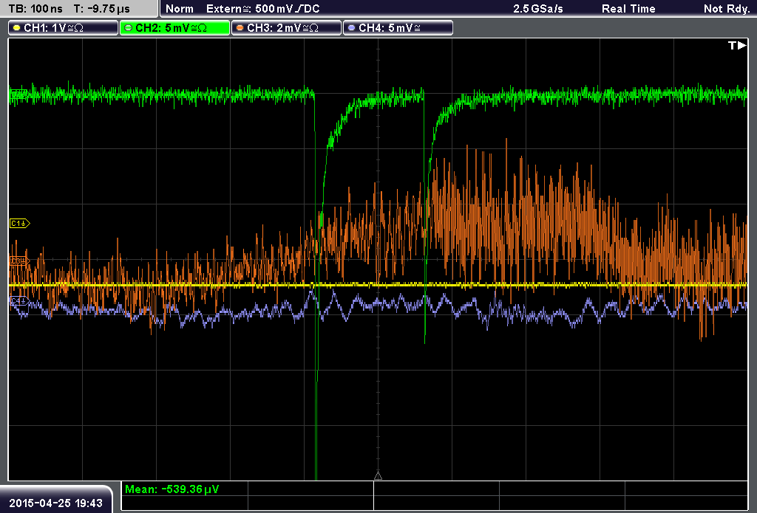The width and height of the screenshot is (757, 513).
Task: Click the 2015-04-25 19:43 date display
Action: point(55,503)
